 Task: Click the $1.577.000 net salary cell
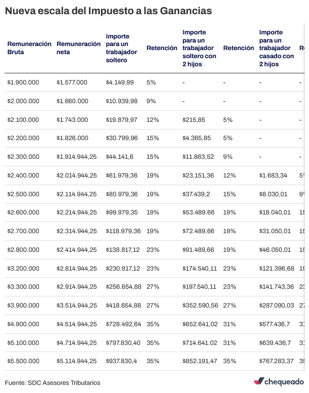(72, 82)
